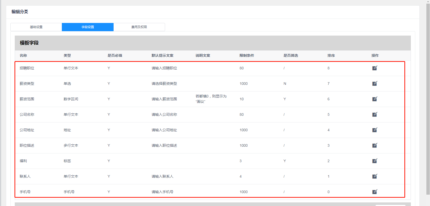This screenshot has width=430, height=206.
Task: Click the 招聘职位 name cell
Action: click(x=27, y=68)
